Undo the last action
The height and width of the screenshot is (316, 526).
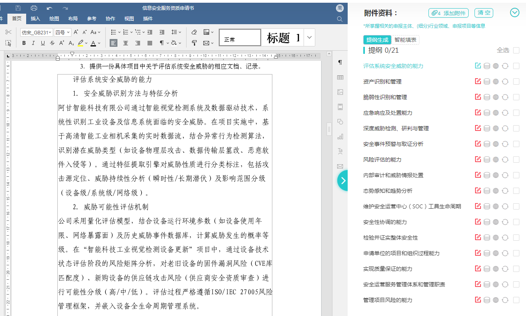pyautogui.click(x=50, y=8)
